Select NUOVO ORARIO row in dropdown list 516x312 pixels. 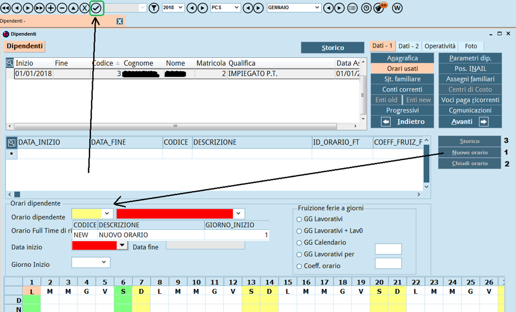[x=171, y=235]
